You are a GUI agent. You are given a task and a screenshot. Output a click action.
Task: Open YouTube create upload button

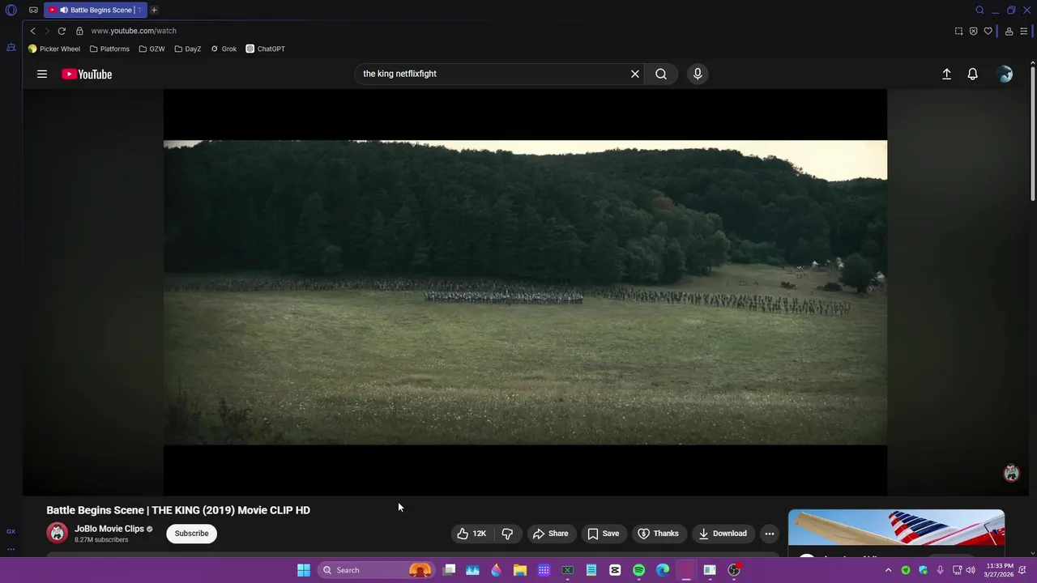tap(946, 74)
